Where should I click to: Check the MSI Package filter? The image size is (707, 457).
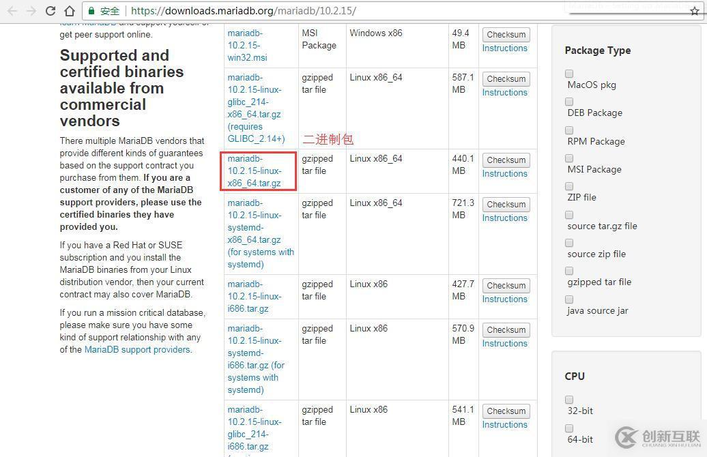(569, 158)
